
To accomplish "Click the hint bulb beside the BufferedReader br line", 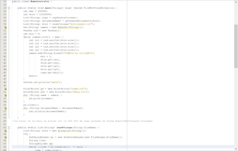I will coord(6,137).
